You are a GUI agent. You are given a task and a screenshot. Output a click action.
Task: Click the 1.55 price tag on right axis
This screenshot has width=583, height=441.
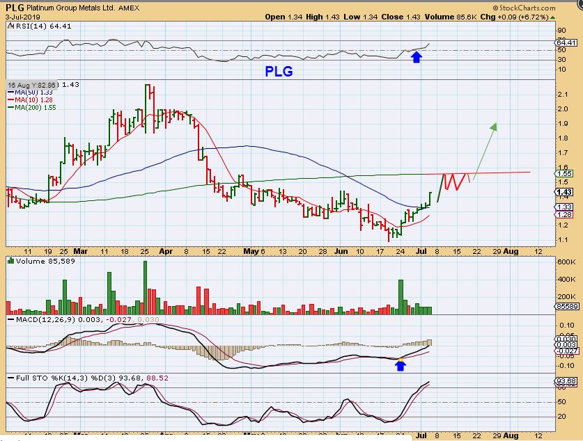click(565, 174)
